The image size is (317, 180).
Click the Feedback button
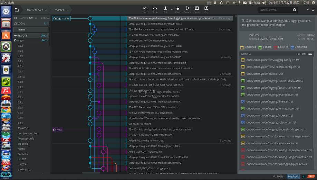[x=293, y=176]
